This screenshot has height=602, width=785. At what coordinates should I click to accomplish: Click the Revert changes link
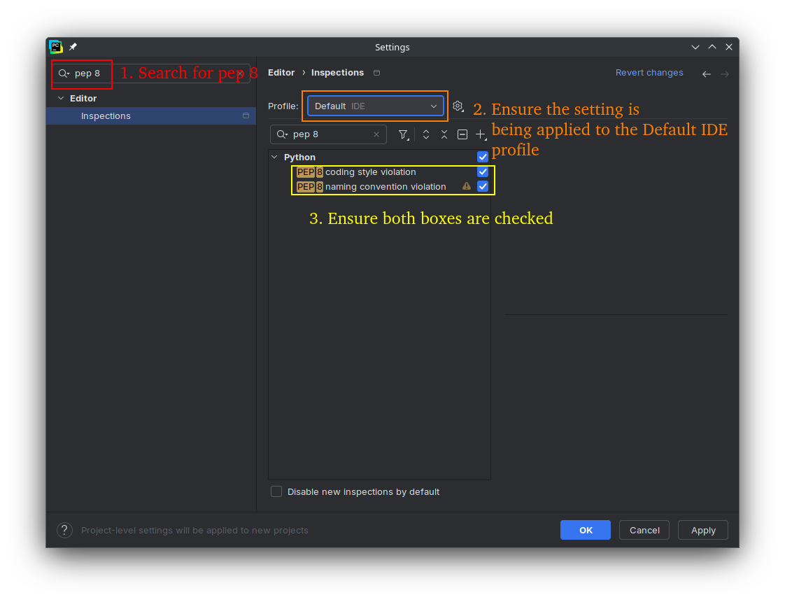coord(649,73)
